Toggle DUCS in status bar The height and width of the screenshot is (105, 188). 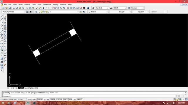(65, 99)
